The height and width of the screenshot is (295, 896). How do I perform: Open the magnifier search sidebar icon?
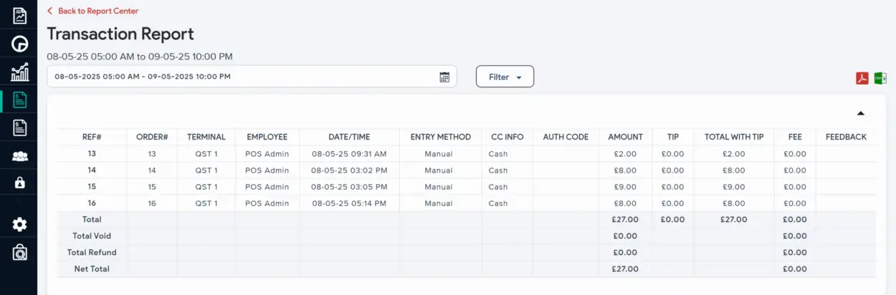click(19, 252)
